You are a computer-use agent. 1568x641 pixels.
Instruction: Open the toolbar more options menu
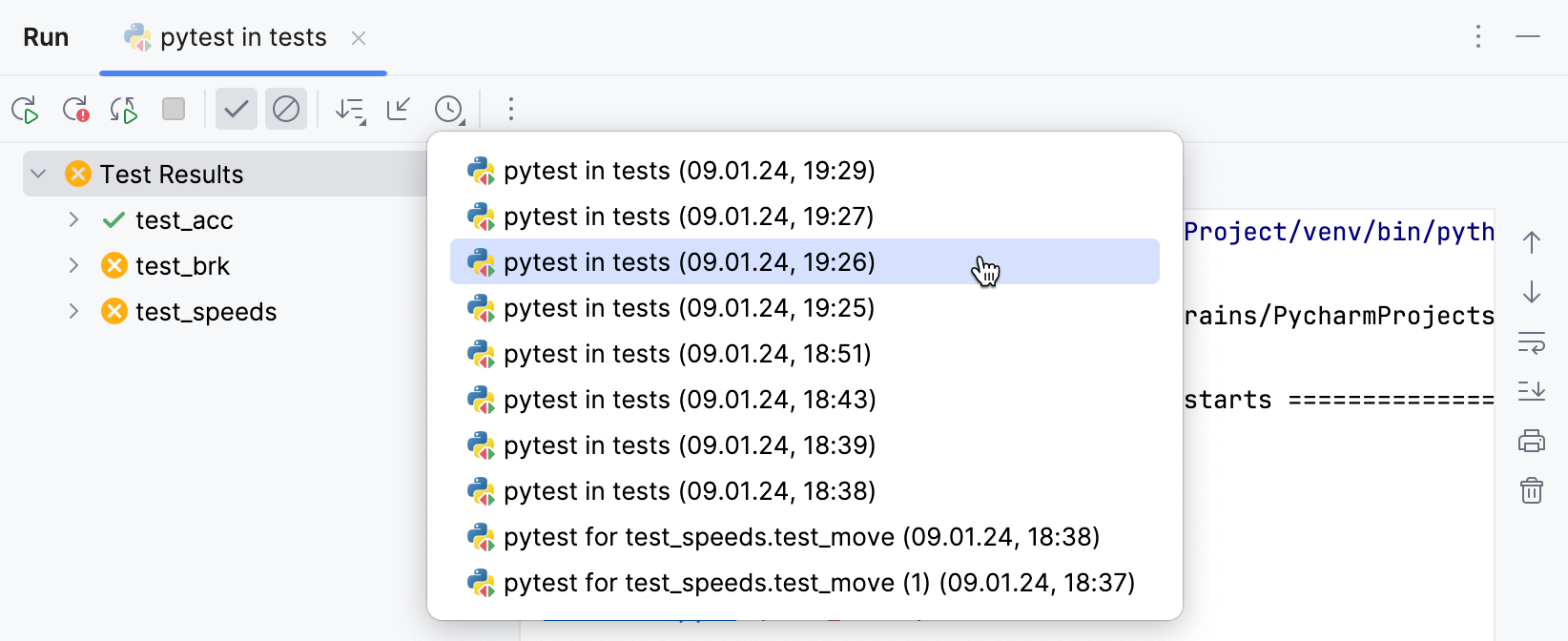(x=511, y=109)
